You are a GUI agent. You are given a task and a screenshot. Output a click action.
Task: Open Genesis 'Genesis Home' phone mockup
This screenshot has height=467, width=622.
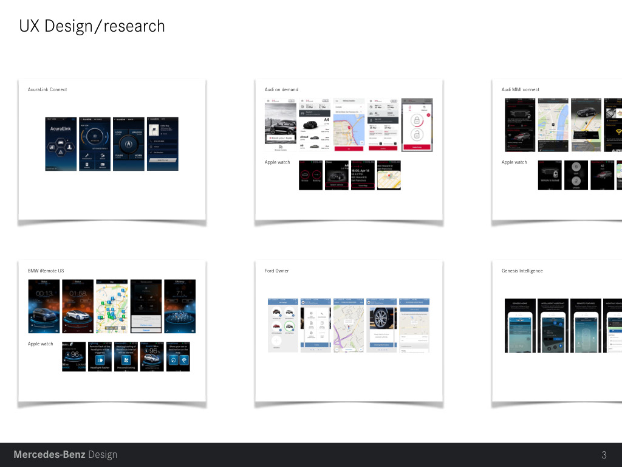(x=520, y=326)
